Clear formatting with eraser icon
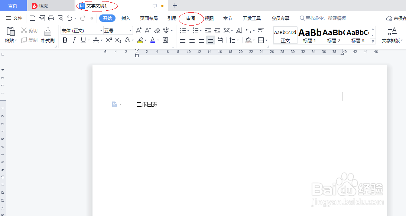Image resolution: width=406 pixels, height=216 pixels. [x=157, y=30]
